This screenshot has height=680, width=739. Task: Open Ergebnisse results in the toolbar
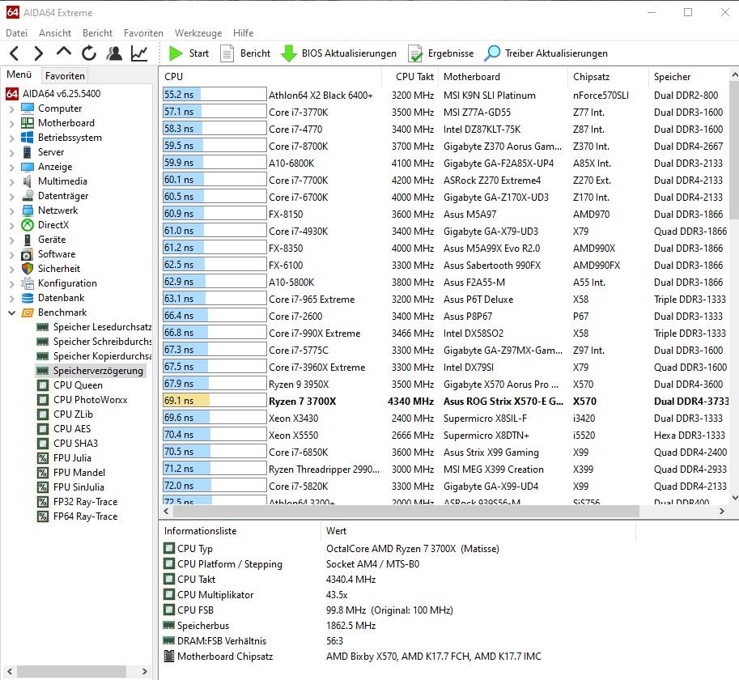(440, 53)
